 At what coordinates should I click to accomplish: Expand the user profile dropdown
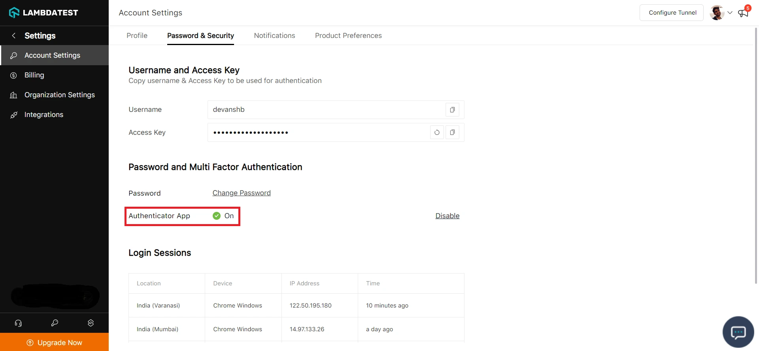(730, 13)
